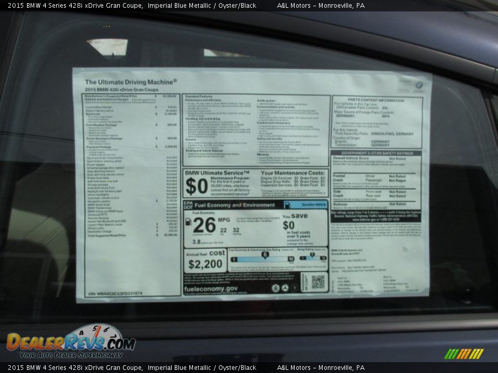Click the greenhouse gas rating marker 6
498x373 pixels.
pos(265,255)
